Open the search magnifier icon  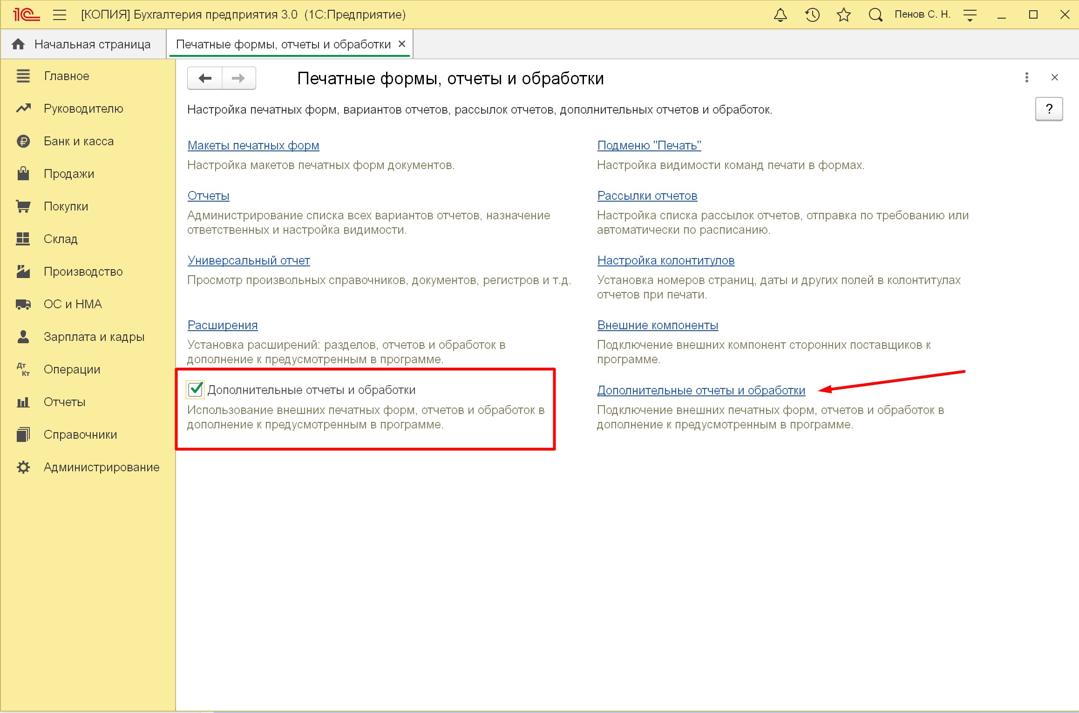pos(875,15)
